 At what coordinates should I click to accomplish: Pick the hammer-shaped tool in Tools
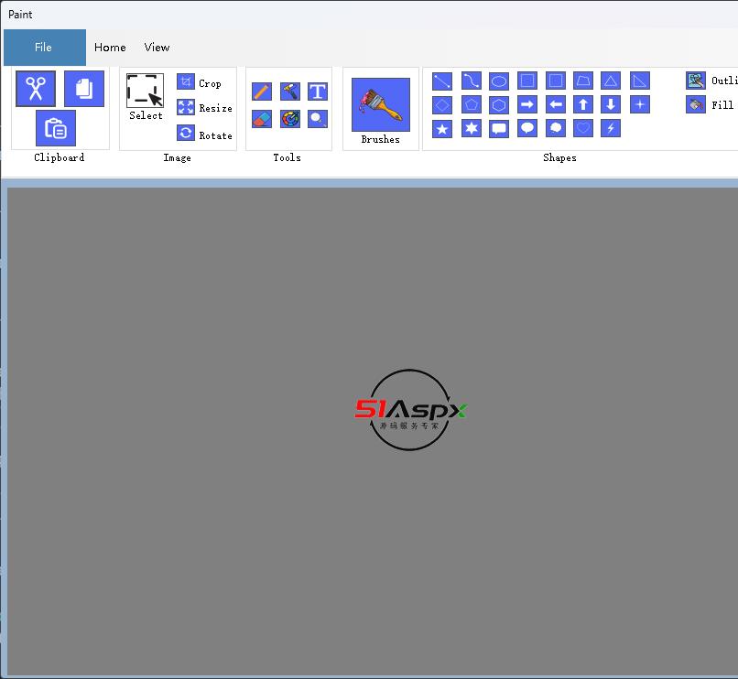[290, 92]
